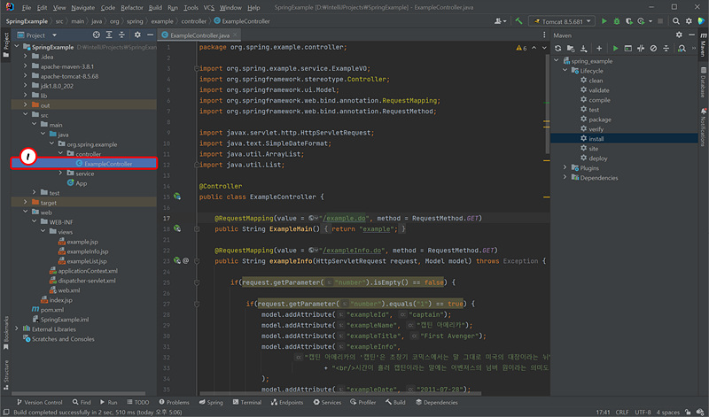
Task: Click Download Sources icon in Maven toolbar
Action: pos(584,49)
